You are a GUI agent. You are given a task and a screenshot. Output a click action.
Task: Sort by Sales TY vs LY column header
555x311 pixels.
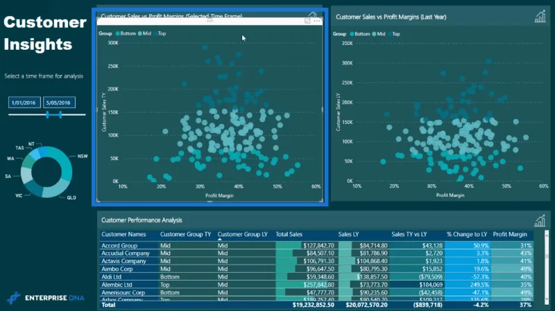coord(409,234)
